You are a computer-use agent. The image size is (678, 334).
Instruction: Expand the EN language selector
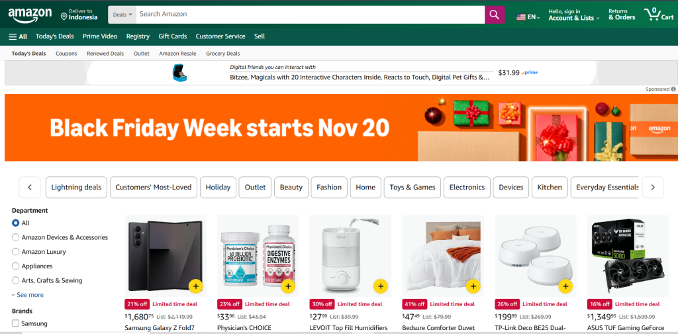click(528, 17)
